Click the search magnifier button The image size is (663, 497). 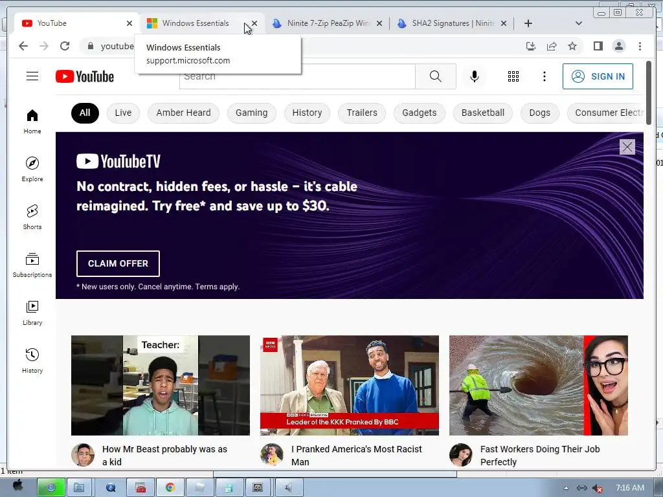(436, 76)
